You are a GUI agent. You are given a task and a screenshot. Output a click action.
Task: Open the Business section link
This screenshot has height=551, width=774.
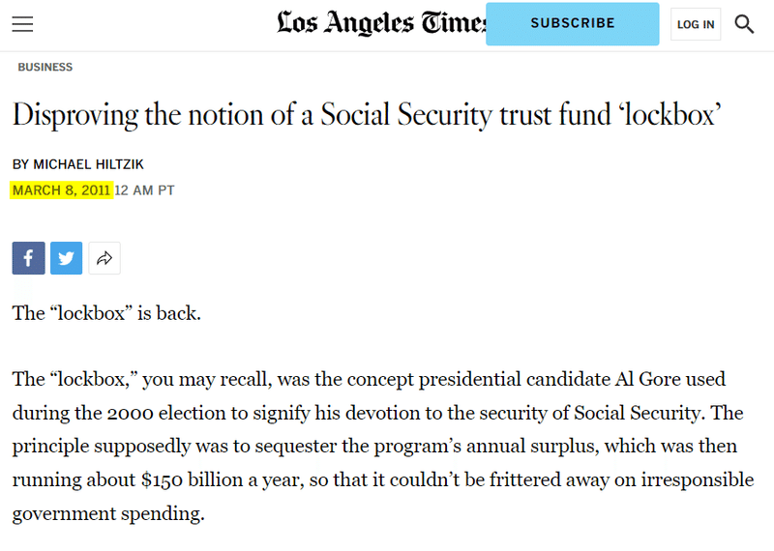pyautogui.click(x=45, y=67)
